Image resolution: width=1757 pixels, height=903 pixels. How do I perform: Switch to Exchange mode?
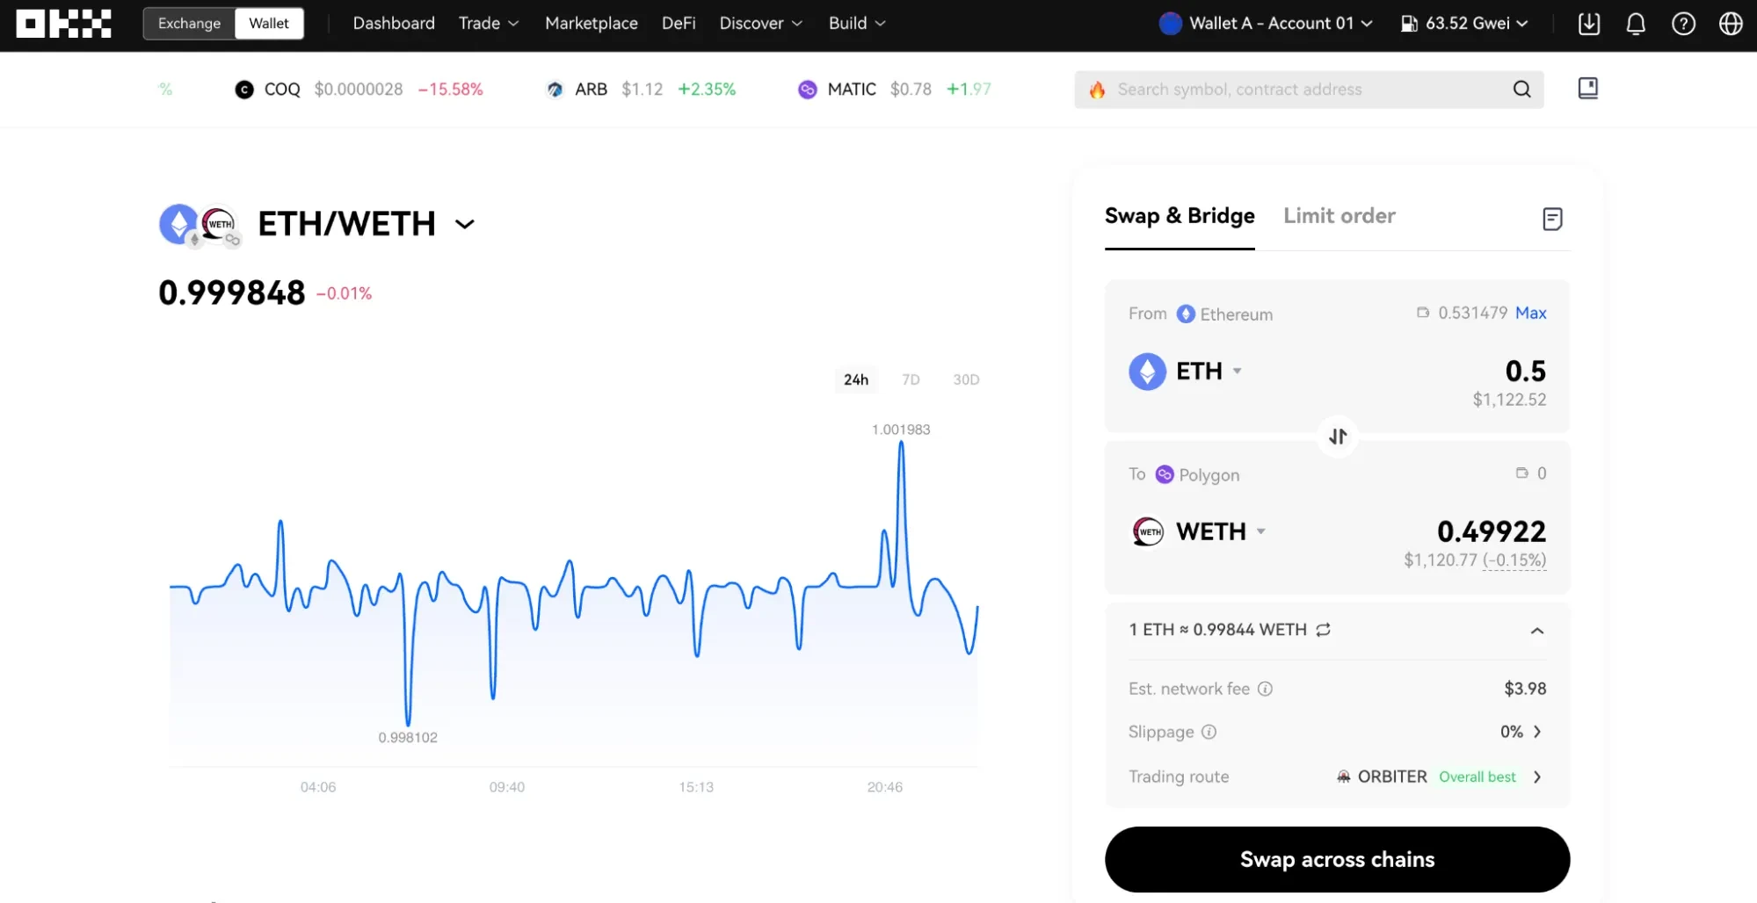(189, 24)
